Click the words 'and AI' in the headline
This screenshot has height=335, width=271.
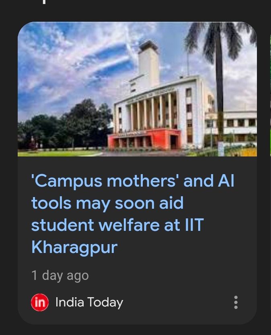coord(209,181)
